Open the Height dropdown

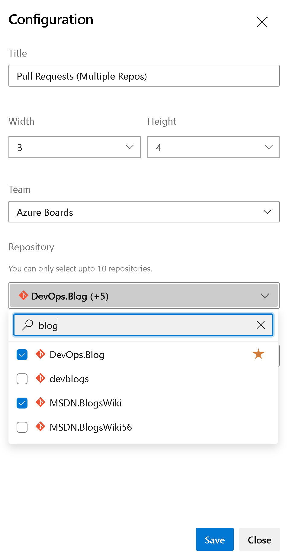coord(213,147)
